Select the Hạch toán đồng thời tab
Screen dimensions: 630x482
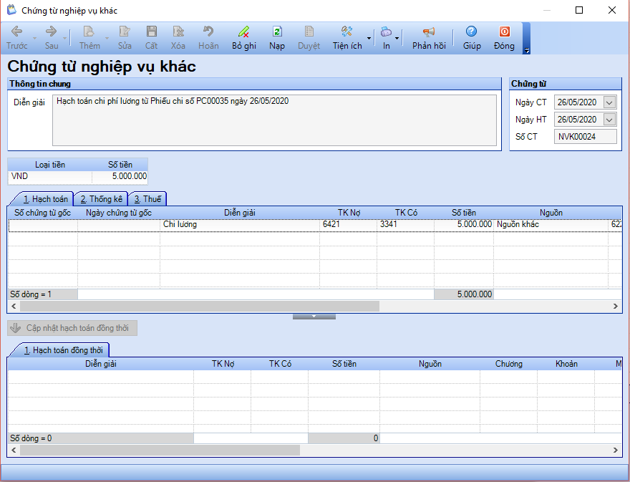[x=63, y=350]
